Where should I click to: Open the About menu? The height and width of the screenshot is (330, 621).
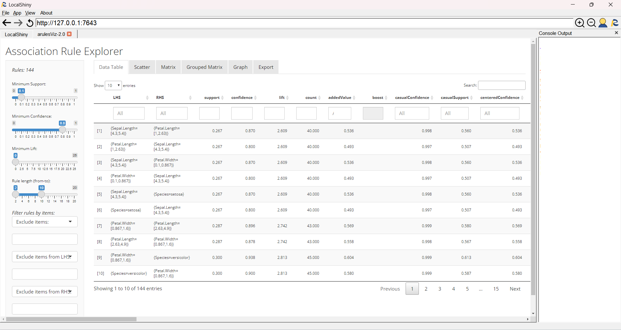[46, 13]
